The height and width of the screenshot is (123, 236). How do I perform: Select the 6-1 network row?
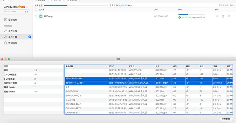pos(149,87)
